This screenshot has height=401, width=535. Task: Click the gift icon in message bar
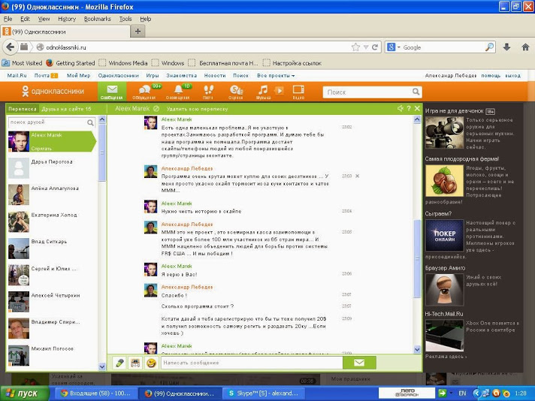135,363
